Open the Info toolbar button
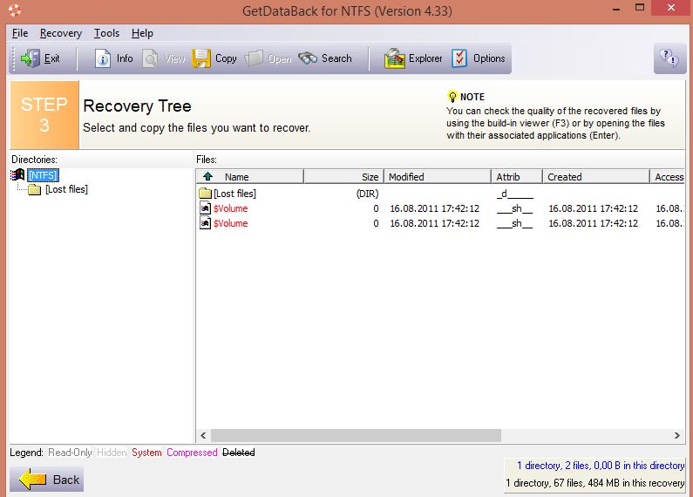This screenshot has width=693, height=497. 113,58
